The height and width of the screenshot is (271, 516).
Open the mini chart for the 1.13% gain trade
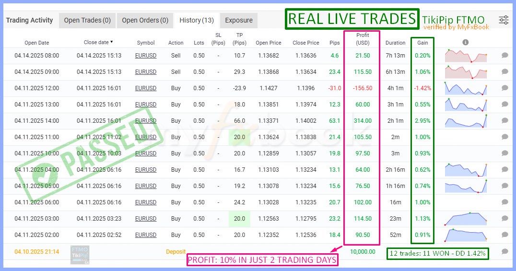pos(466,219)
